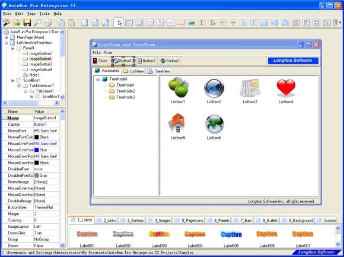Click the blue clock ListItem2 icon

point(214,87)
